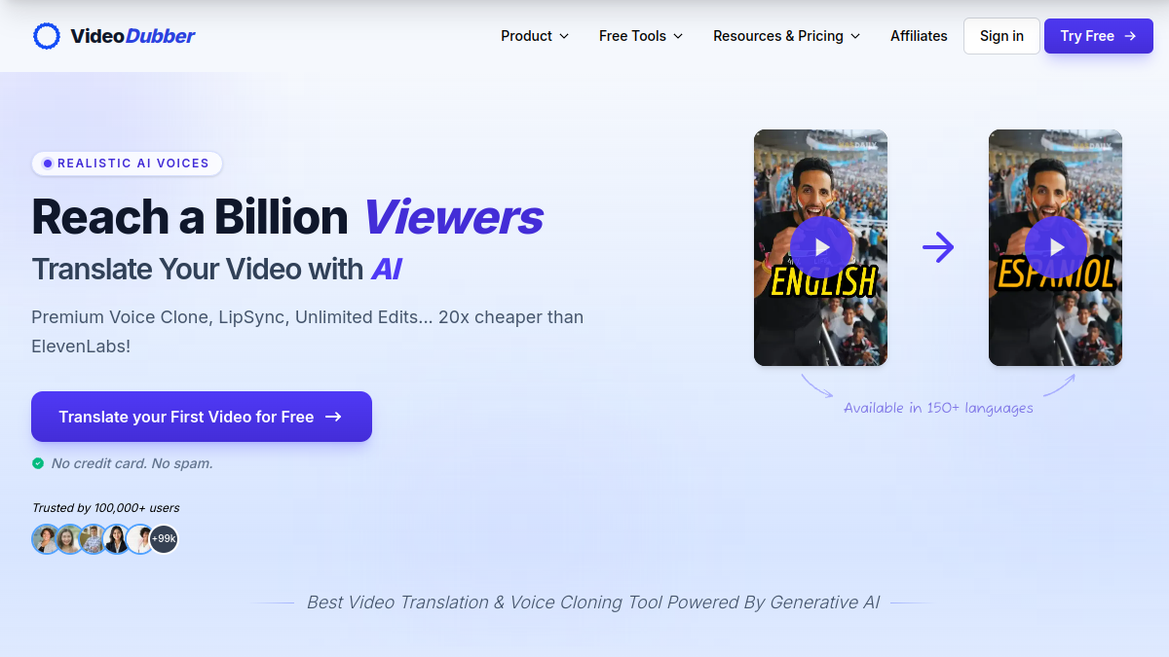Play the English video preview
Viewport: 1169px width, 657px height.
821,247
